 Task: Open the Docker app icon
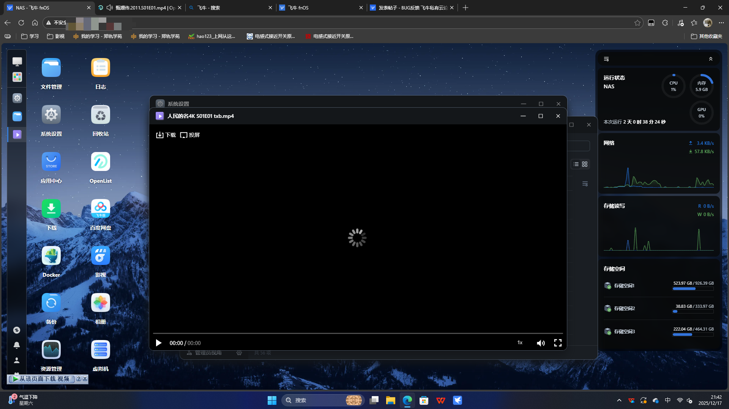(x=51, y=256)
